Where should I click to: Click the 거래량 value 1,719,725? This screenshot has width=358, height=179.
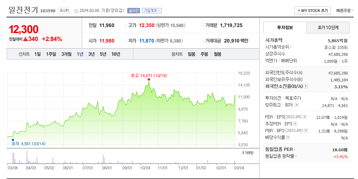[231, 26]
